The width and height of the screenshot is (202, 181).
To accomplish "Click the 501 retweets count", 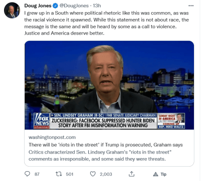I will (70, 174).
